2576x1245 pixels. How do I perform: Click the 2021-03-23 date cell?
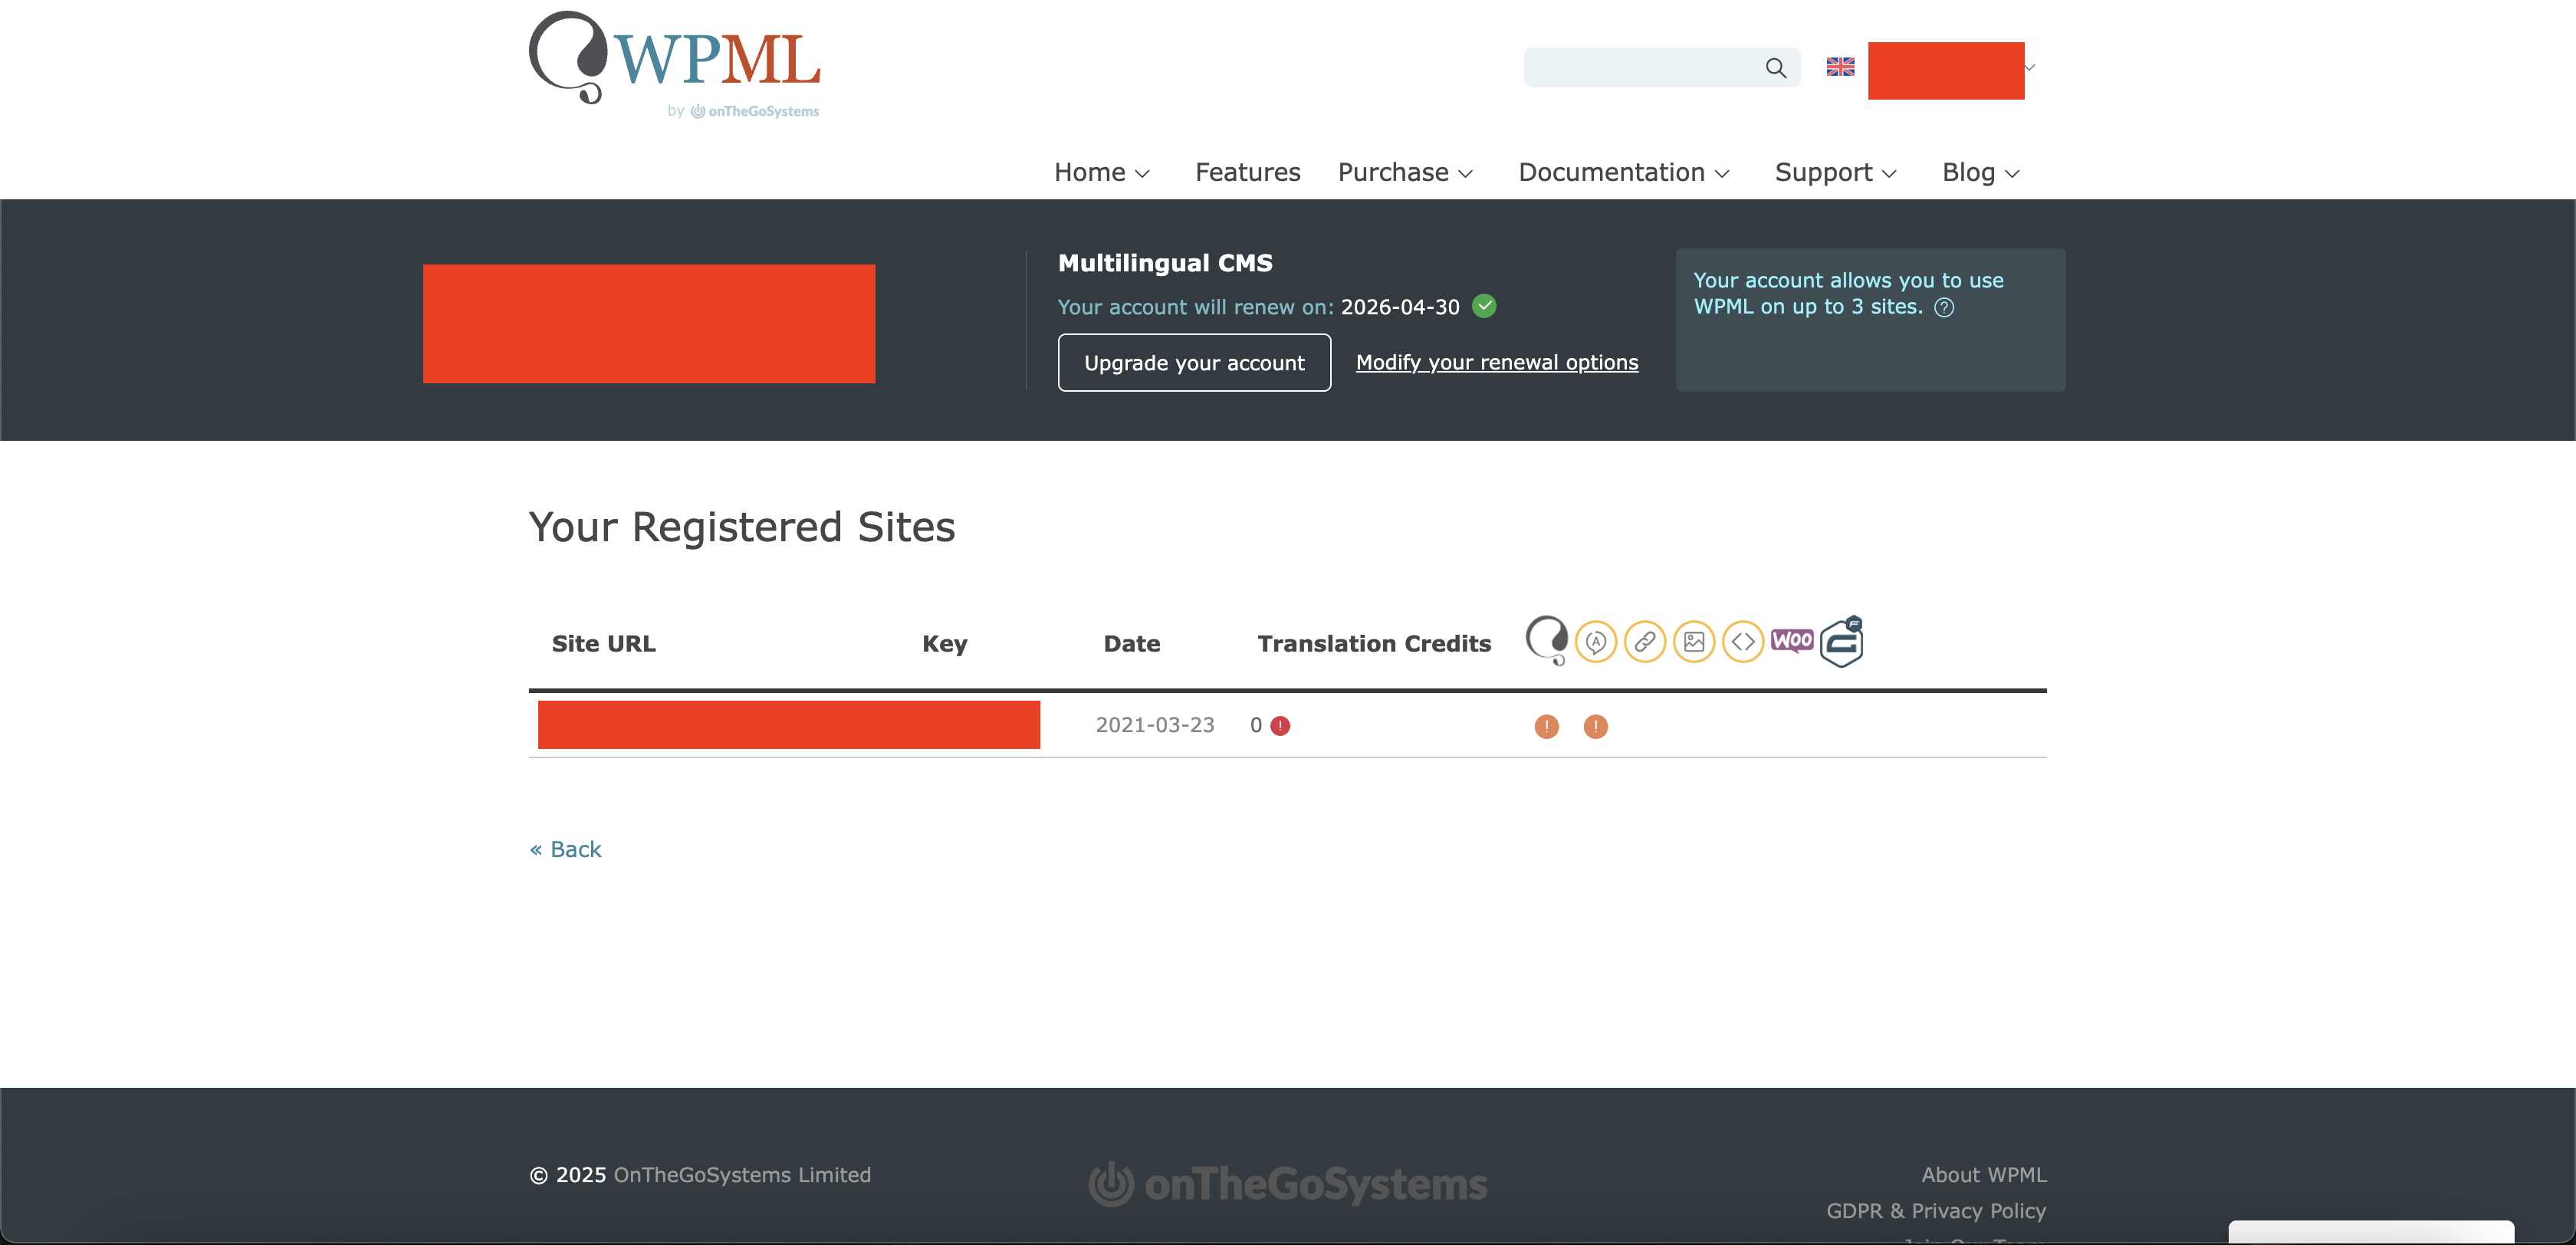[1155, 725]
